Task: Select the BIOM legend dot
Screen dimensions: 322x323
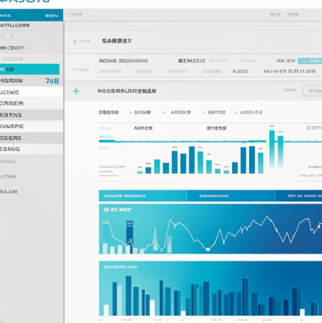Action: point(131,113)
